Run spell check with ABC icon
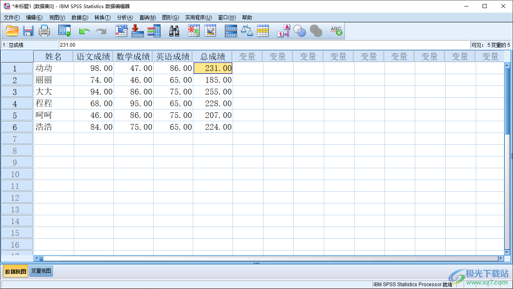The image size is (513, 289). tap(336, 31)
